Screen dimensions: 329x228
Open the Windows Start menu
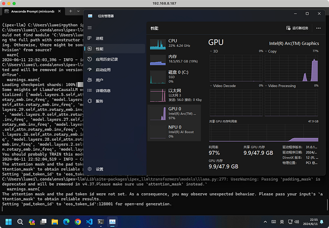point(8,222)
